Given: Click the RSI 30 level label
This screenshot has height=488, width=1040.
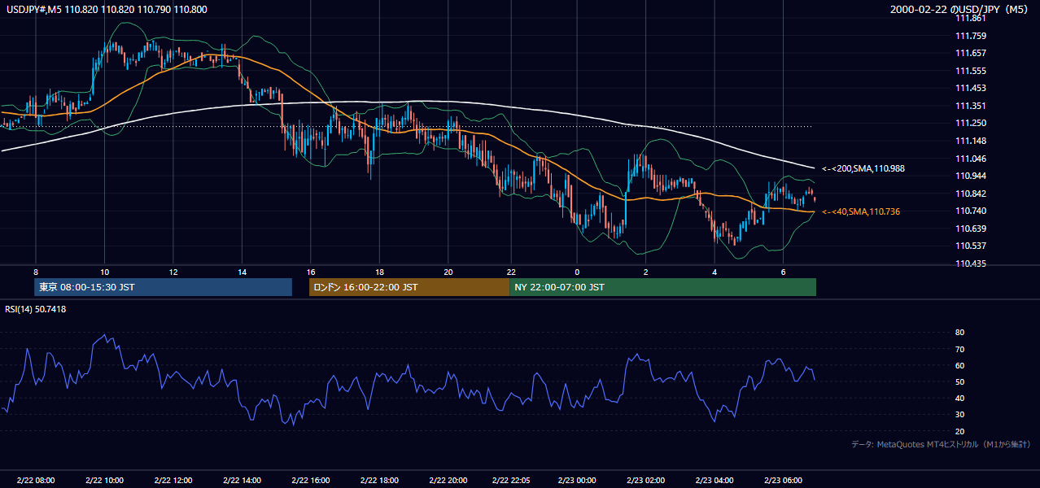Looking at the screenshot, I should [x=959, y=415].
